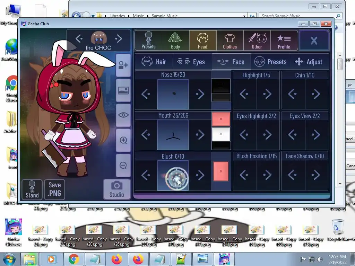Click the Save .PNG button
The image size is (355, 266).
pos(54,189)
